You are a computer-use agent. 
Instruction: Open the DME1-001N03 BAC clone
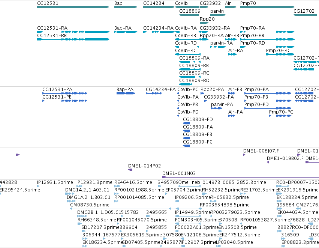click(x=241, y=177)
